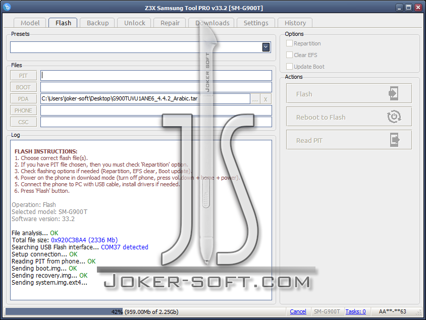Click 'Software version: 33.2' log line

43,219
